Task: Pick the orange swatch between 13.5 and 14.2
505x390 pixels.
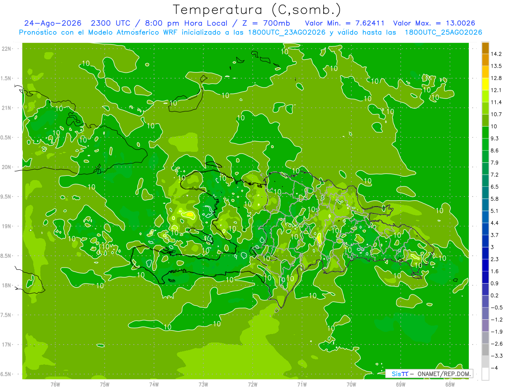Action: (485, 60)
